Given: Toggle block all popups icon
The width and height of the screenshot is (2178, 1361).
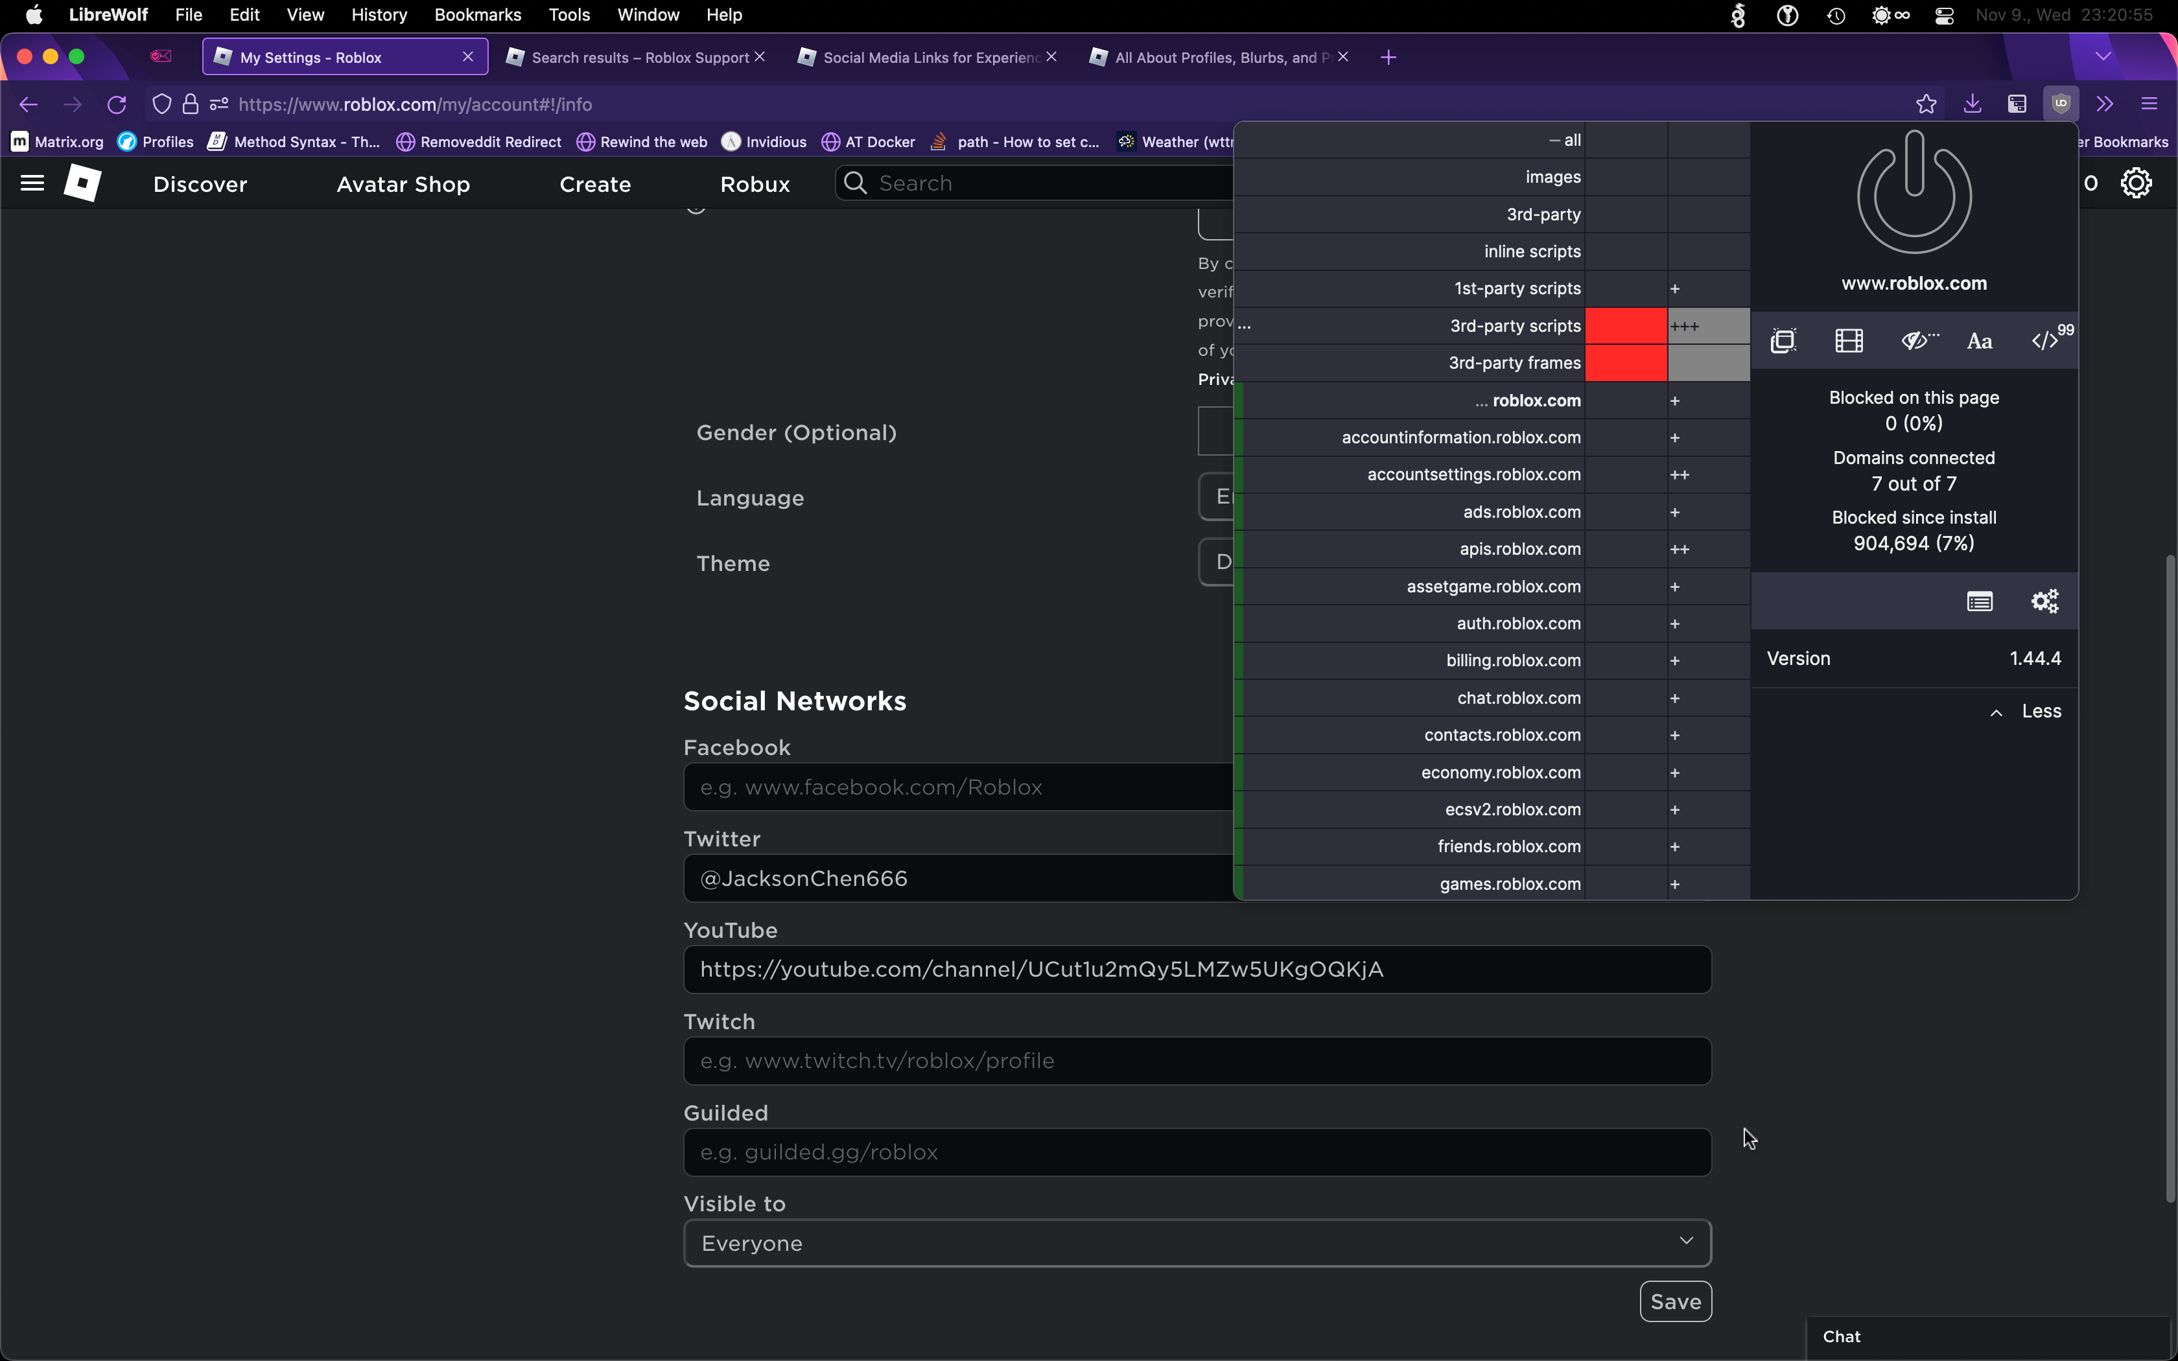Looking at the screenshot, I should tap(1783, 341).
